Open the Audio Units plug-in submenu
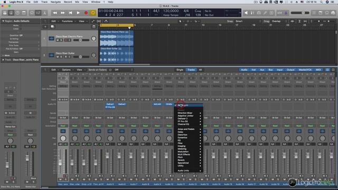338x190 pixels. tap(188, 170)
